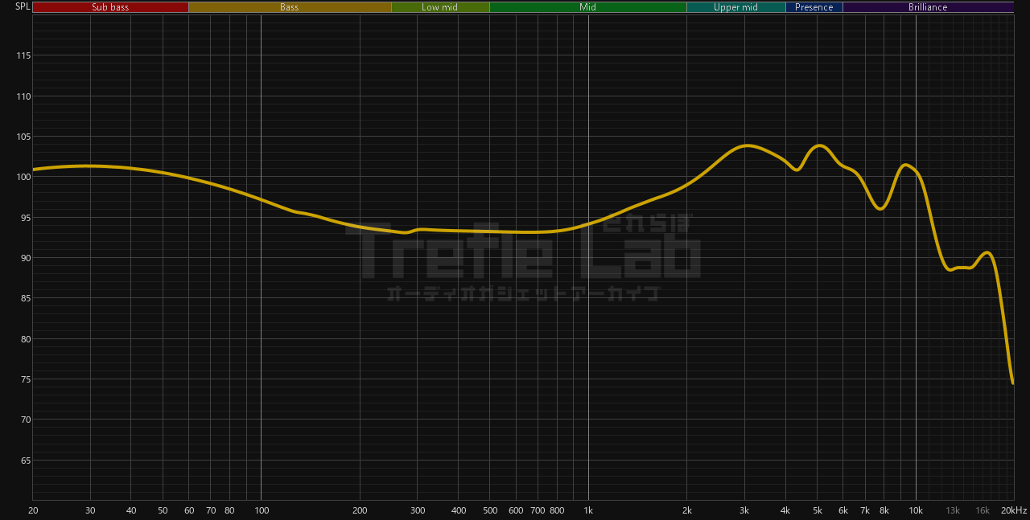Select the 50 label on the frequency axis
This screenshot has width=1030, height=520.
pyautogui.click(x=163, y=510)
